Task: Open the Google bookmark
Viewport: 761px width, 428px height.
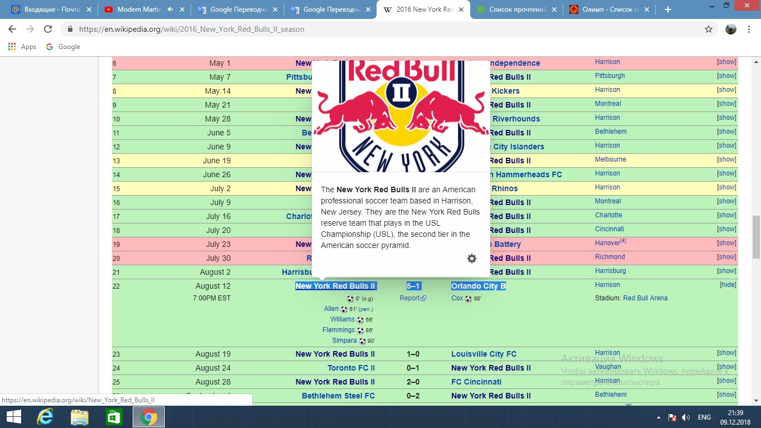Action: [x=63, y=47]
